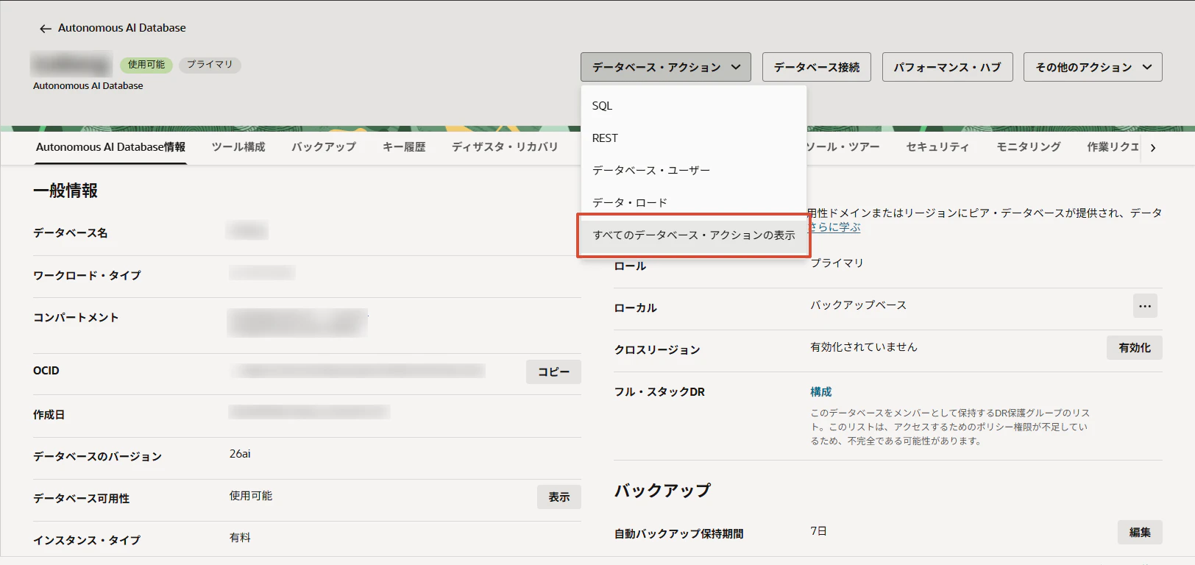Switch to the ツール構成 tab
1195x565 pixels.
pyautogui.click(x=238, y=147)
